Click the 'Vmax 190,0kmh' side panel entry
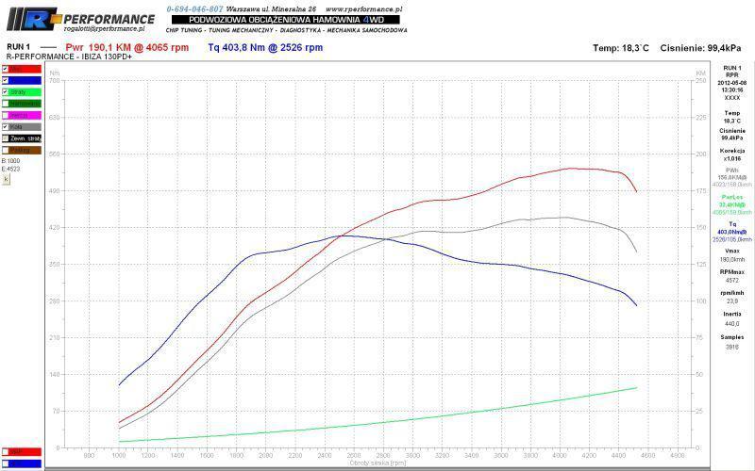 pyautogui.click(x=732, y=255)
